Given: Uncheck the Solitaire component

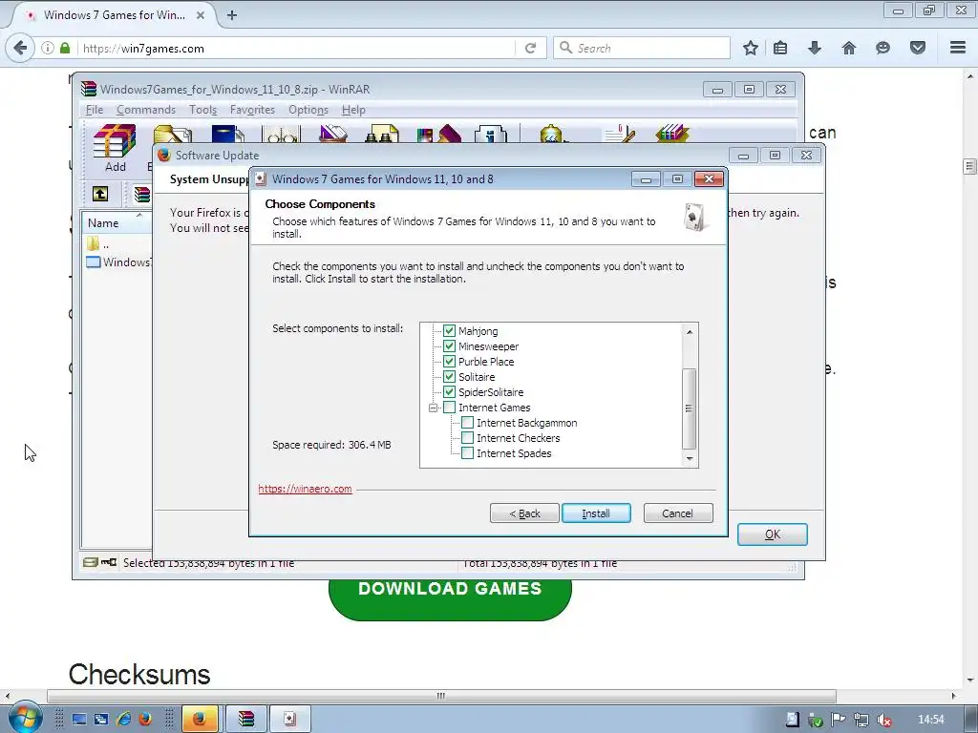Looking at the screenshot, I should pos(449,376).
